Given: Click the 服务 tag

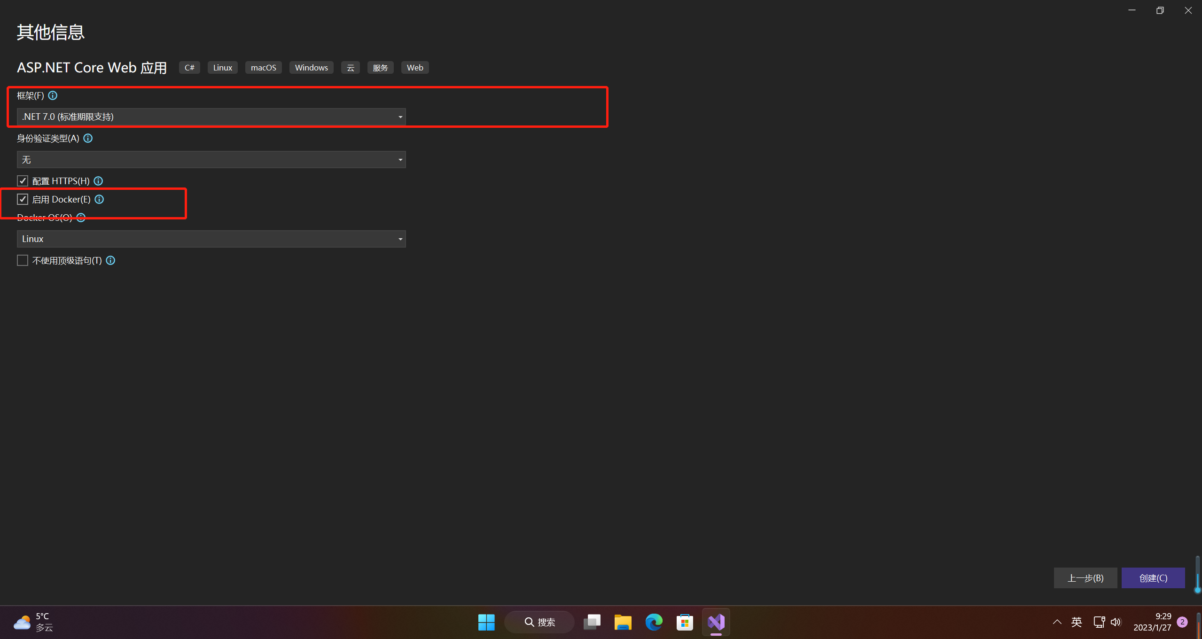Looking at the screenshot, I should [381, 68].
